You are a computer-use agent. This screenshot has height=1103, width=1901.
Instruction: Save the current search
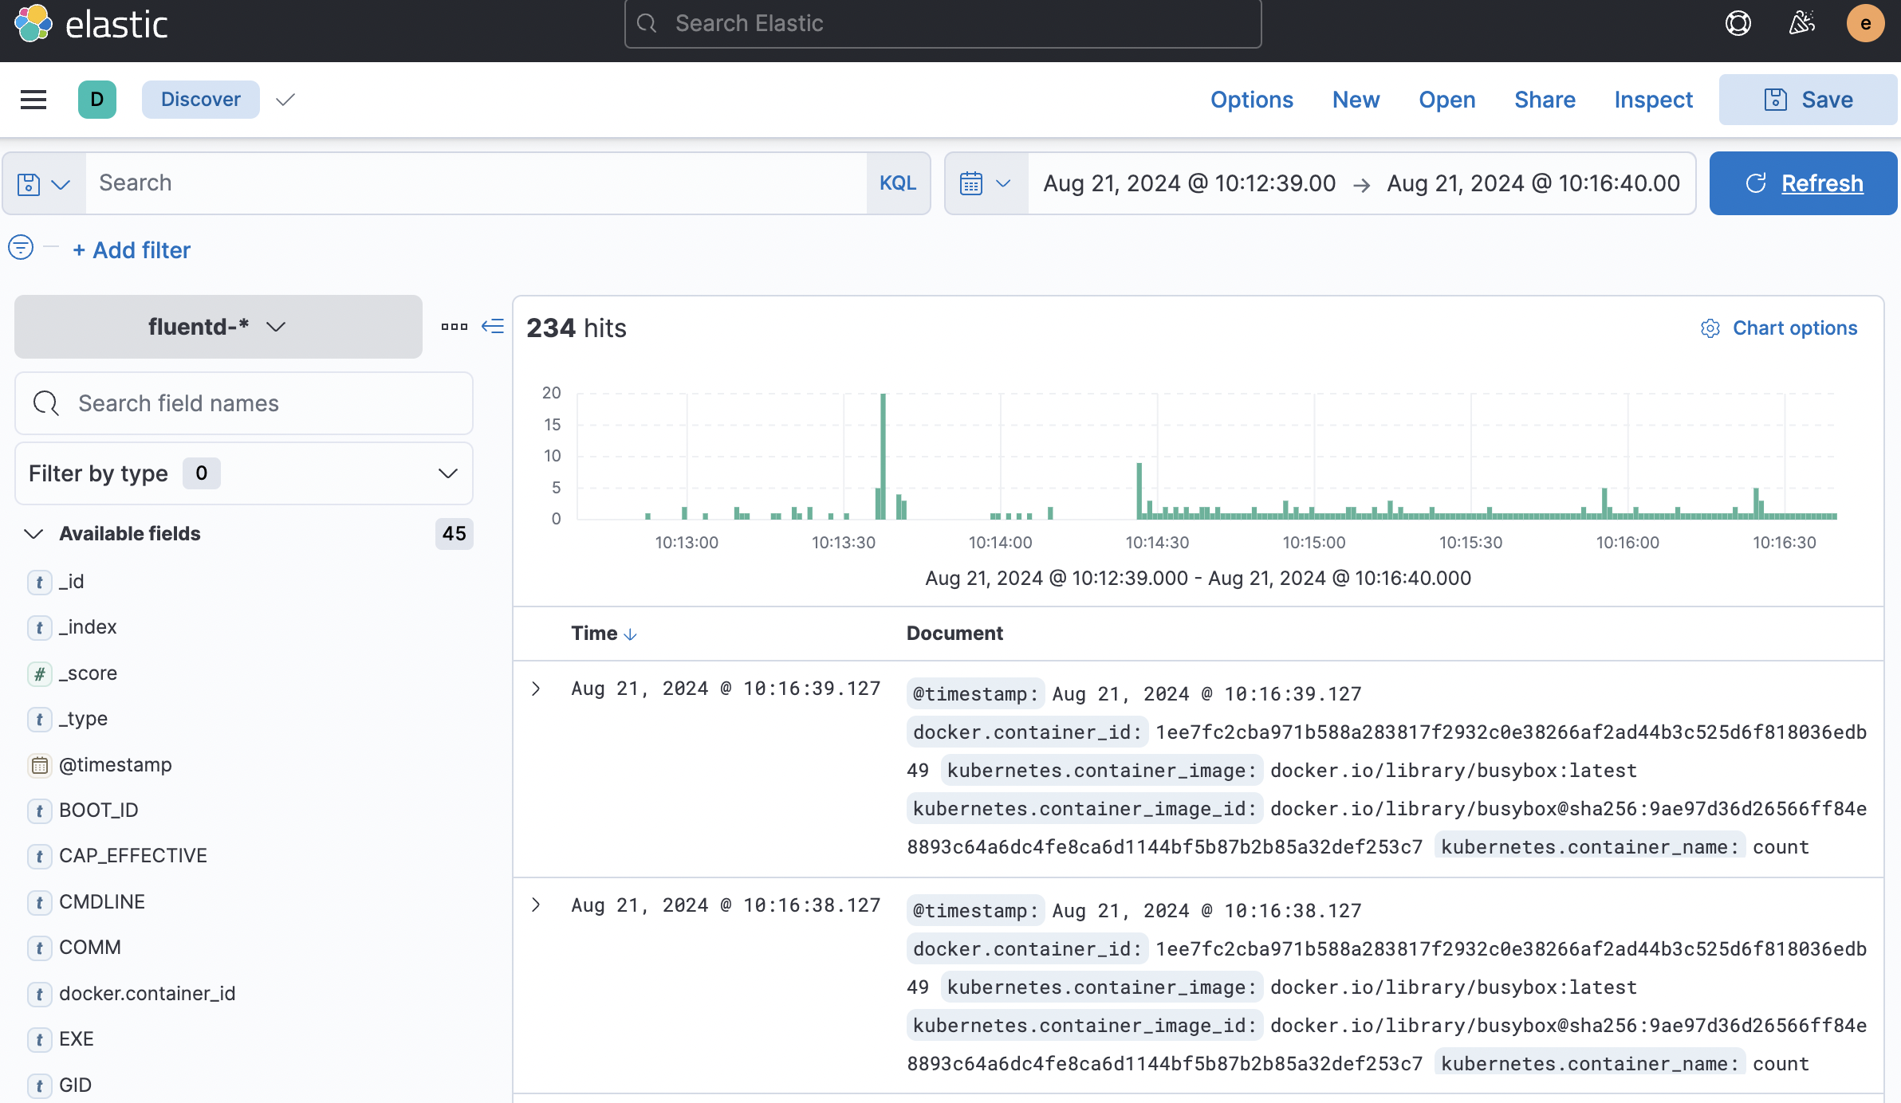point(1808,100)
